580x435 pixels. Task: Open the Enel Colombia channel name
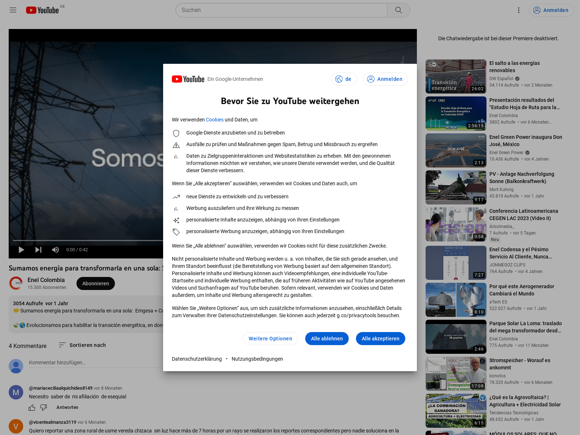tap(46, 280)
